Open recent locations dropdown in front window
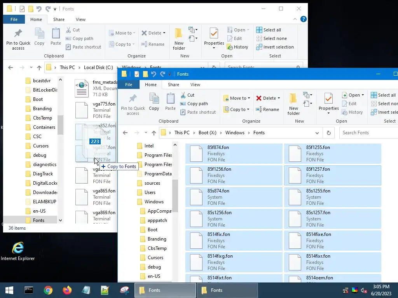This screenshot has height=298, width=398. [x=146, y=133]
